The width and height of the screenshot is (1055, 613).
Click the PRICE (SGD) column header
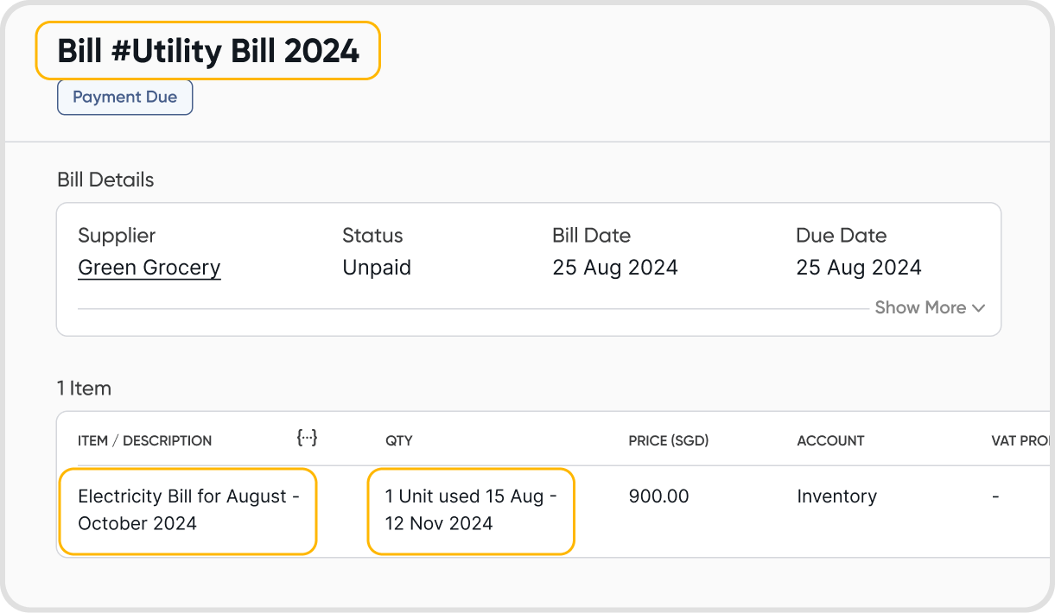[668, 440]
